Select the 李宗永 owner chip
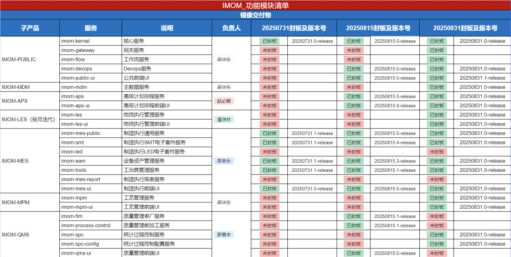This screenshot has height=257, width=511. point(224,161)
